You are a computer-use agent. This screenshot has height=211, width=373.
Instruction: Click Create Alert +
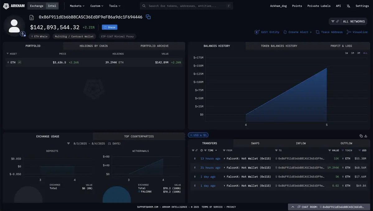[297, 32]
